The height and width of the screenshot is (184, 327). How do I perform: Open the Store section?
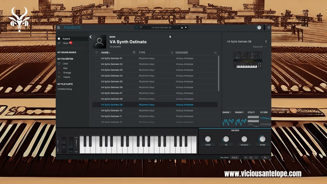point(66,43)
